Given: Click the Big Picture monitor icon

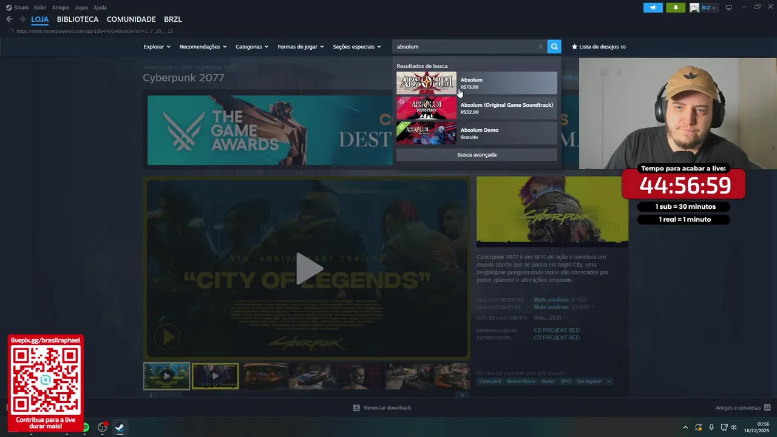Looking at the screenshot, I should coord(729,8).
